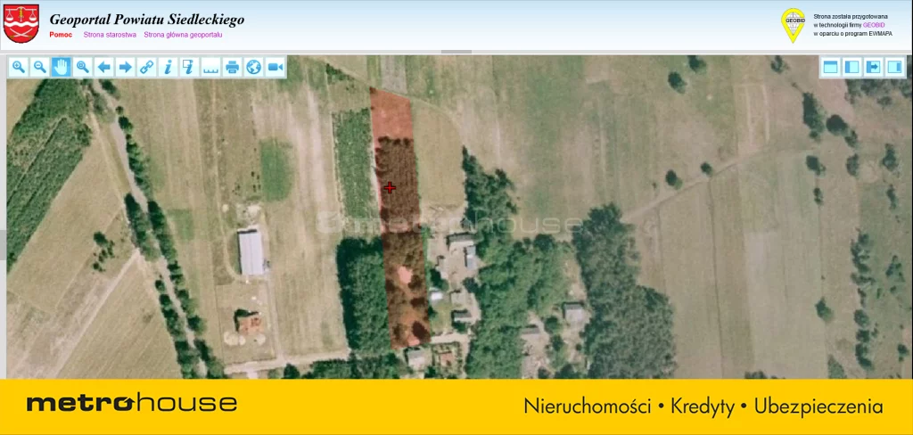Open the Strona główna geoportalu link
The height and width of the screenshot is (435, 913).
pos(183,35)
